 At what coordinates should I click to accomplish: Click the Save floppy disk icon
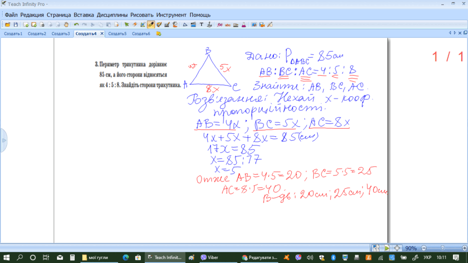tap(15, 25)
